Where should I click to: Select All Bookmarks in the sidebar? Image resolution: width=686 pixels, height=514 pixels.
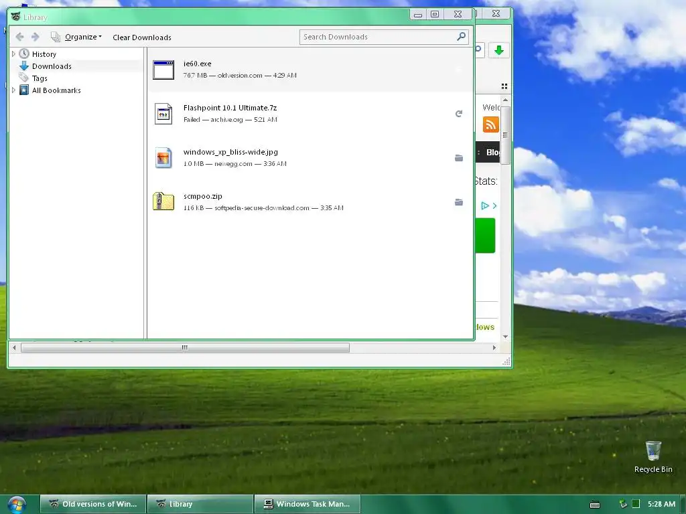pos(56,90)
